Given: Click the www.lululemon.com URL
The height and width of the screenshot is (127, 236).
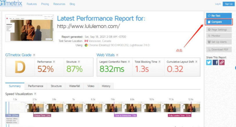Looking at the screenshot, I should 88,26.
